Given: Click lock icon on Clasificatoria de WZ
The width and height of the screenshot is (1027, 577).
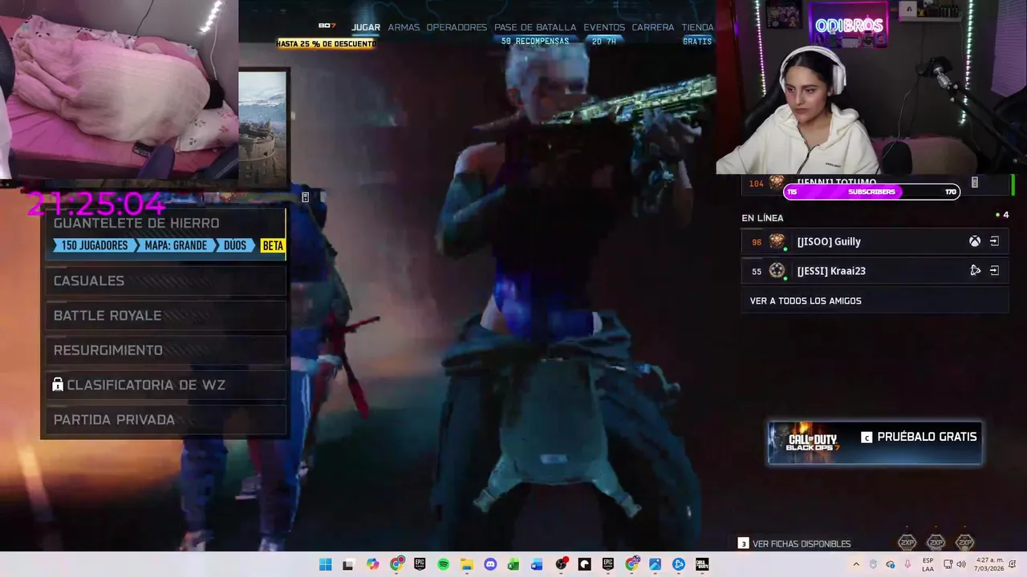Looking at the screenshot, I should tap(58, 385).
